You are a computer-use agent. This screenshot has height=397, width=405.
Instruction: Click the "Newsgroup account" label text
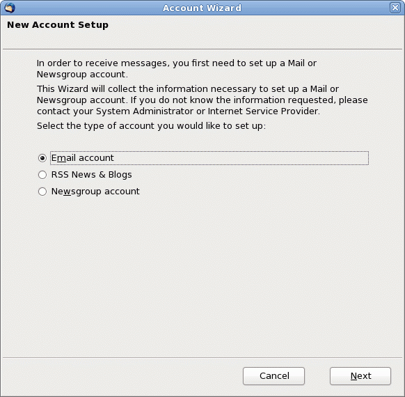coord(95,192)
